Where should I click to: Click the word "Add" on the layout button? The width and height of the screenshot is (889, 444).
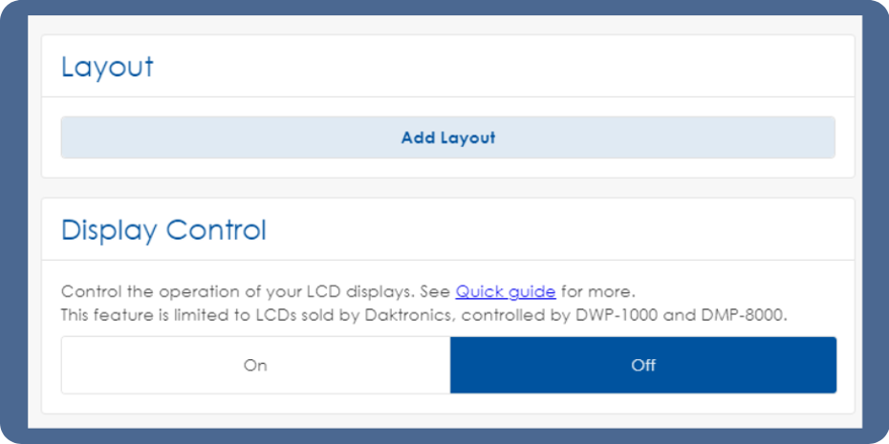[x=418, y=137]
